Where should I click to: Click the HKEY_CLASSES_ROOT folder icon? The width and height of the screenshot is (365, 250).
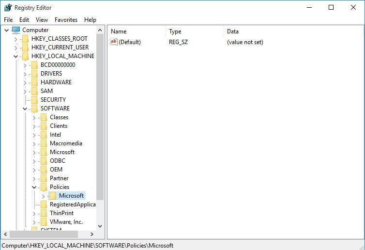[x=25, y=39]
